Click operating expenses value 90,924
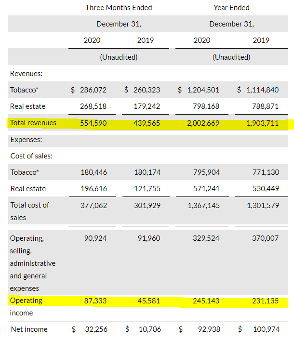The height and width of the screenshot is (340, 294). [x=95, y=238]
